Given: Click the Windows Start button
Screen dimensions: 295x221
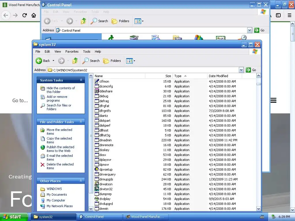Looking at the screenshot, I should click(14, 217).
